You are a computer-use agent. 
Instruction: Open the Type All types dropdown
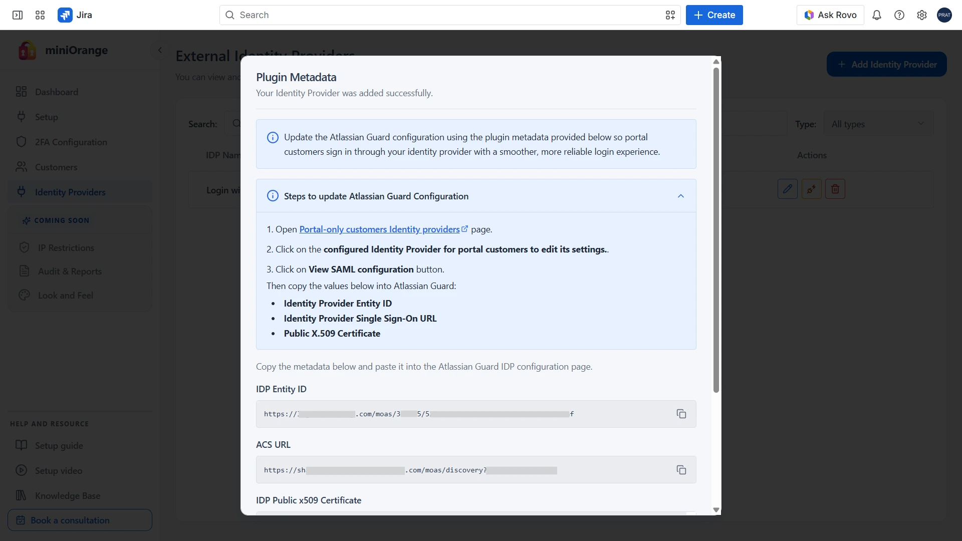tap(878, 124)
